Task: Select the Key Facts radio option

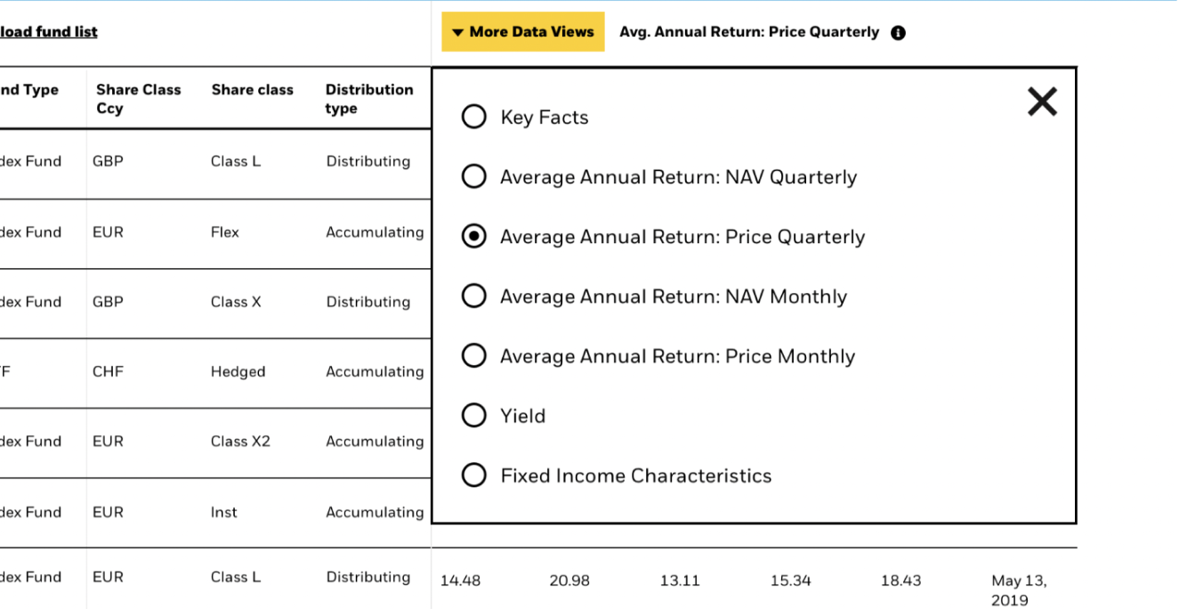Action: tap(474, 118)
